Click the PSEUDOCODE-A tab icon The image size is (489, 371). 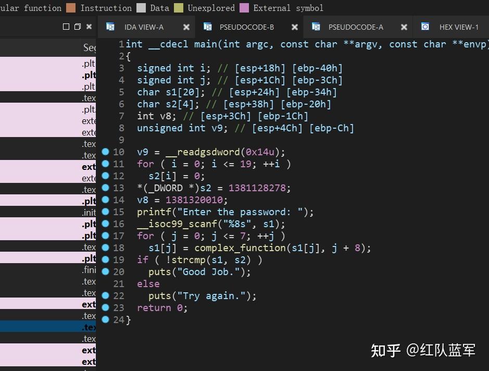316,27
